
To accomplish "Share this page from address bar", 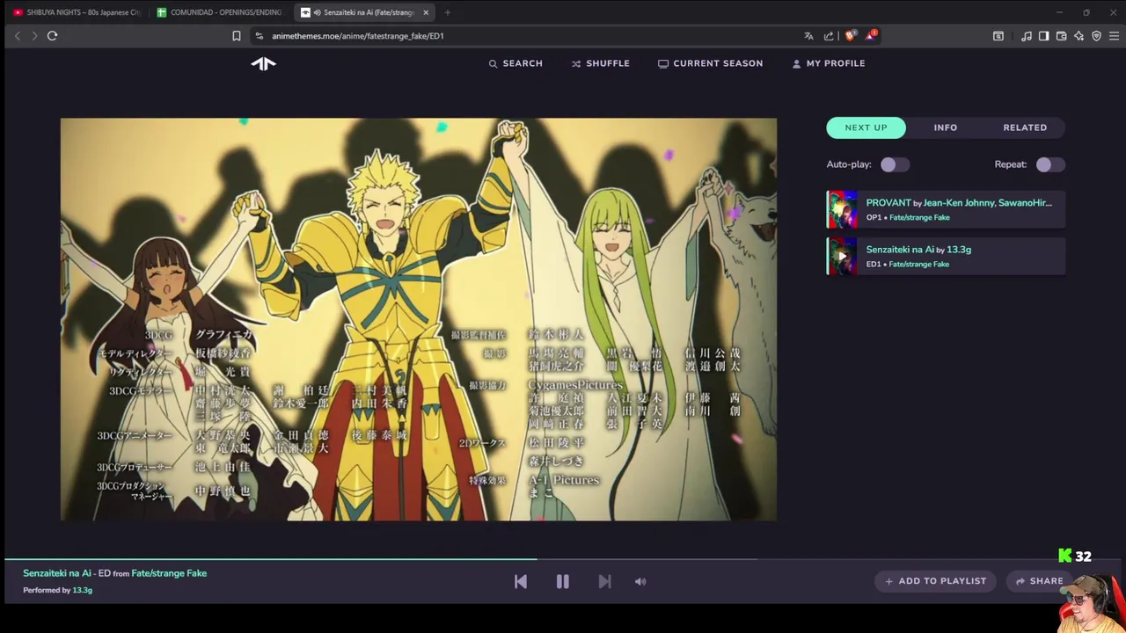I will [x=829, y=36].
